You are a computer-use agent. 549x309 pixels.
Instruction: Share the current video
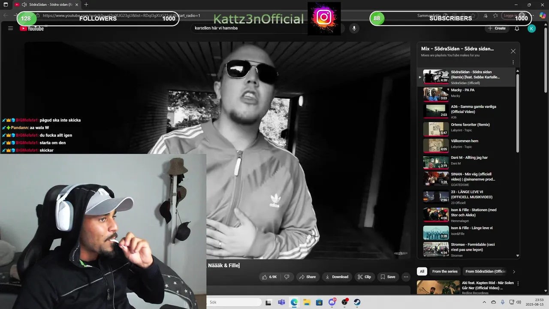(x=308, y=277)
